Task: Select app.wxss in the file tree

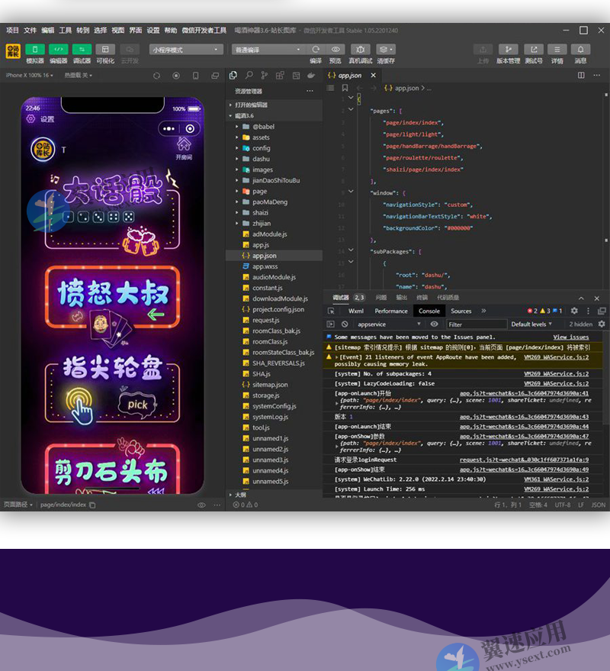Action: click(x=265, y=266)
